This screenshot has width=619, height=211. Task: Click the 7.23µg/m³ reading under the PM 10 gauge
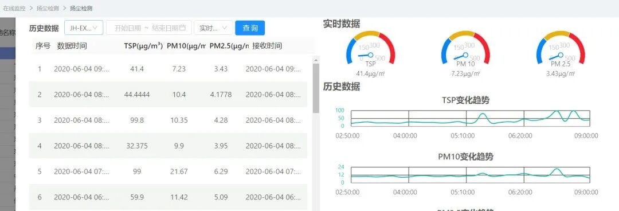[x=465, y=73]
